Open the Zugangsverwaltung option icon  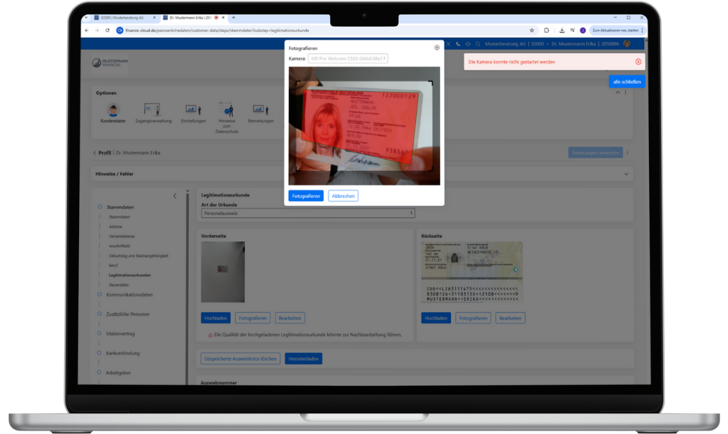click(152, 110)
